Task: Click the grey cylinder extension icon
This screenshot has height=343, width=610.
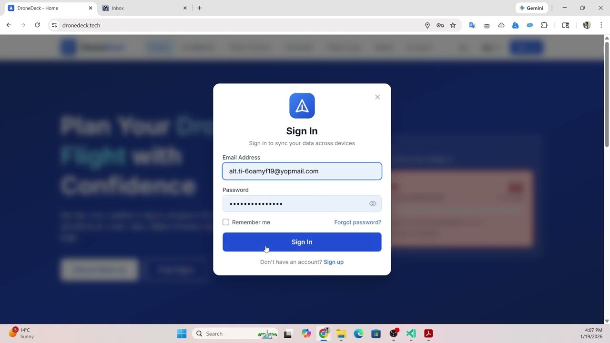Action: click(x=487, y=25)
